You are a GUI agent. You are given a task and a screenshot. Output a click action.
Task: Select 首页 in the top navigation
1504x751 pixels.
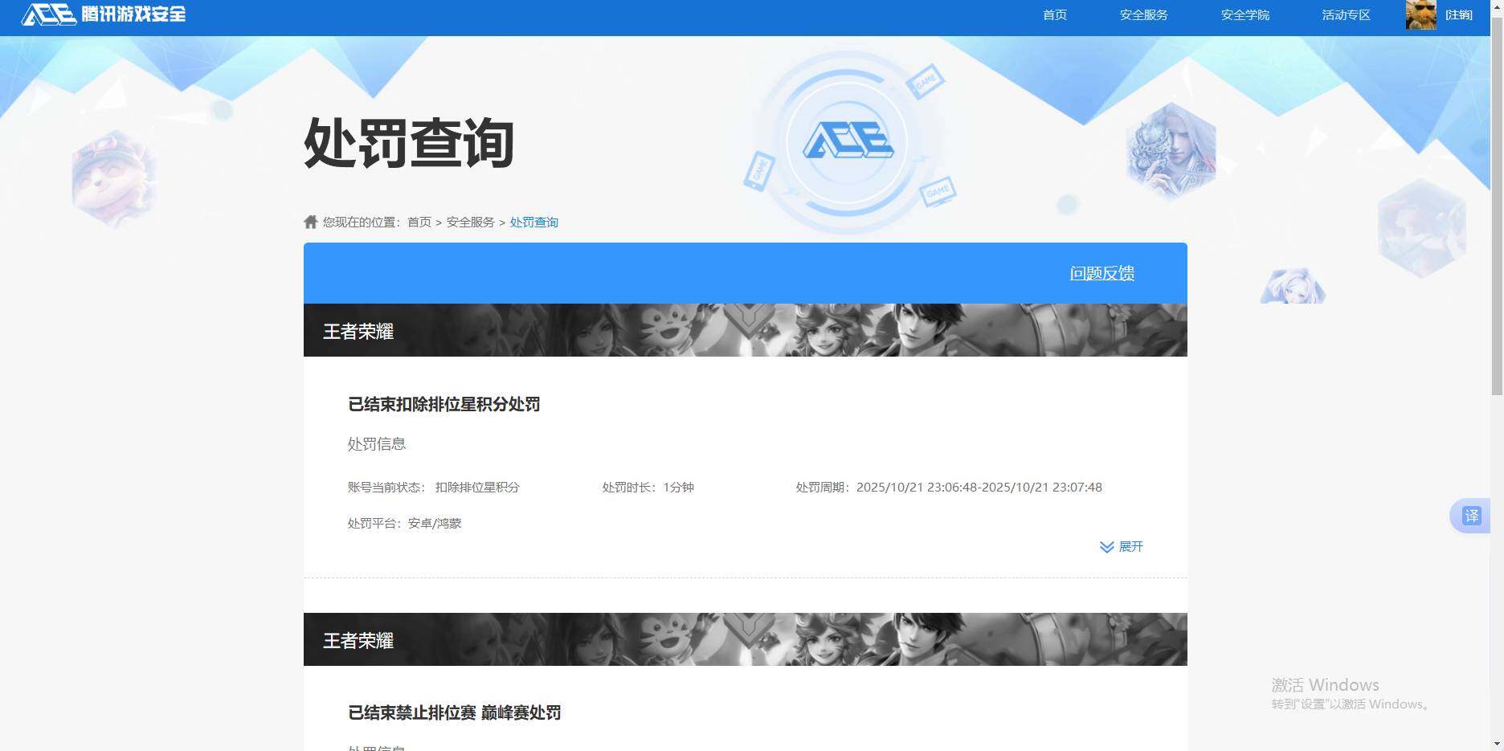point(1054,14)
